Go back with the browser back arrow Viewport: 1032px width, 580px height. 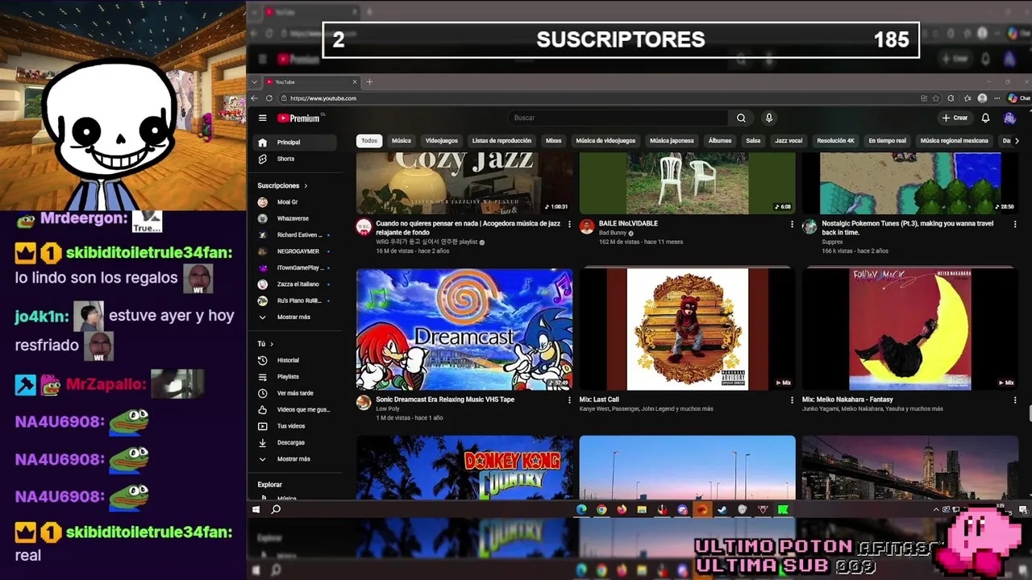point(255,98)
